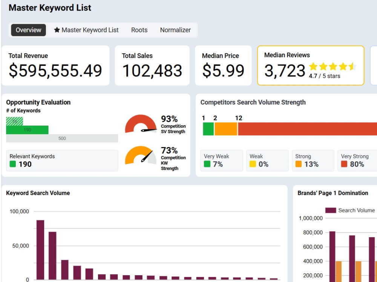The width and height of the screenshot is (377, 282).
Task: Click the solid green 190 keywords bar
Action: 27,130
